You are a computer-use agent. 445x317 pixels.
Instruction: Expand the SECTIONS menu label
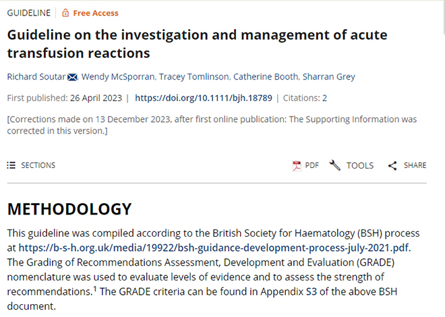[38, 165]
